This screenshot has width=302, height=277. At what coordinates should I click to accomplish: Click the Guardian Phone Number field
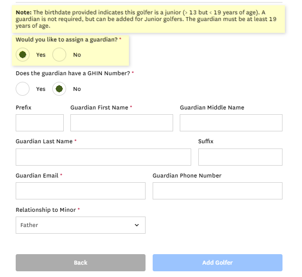point(217,191)
